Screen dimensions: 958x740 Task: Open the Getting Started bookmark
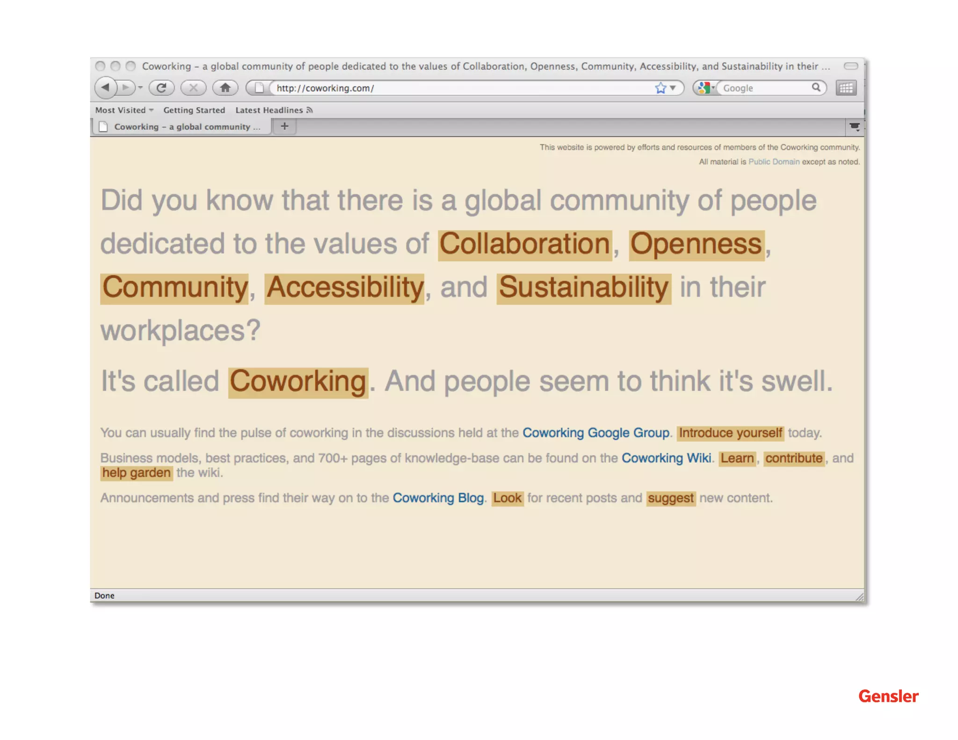tap(194, 110)
